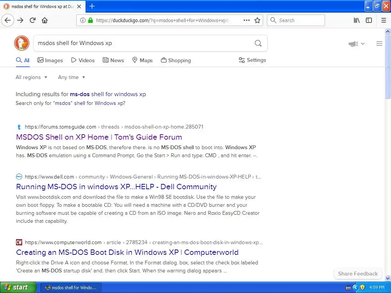
Task: Open the megaphone announcements dropdown
Action: point(357,44)
